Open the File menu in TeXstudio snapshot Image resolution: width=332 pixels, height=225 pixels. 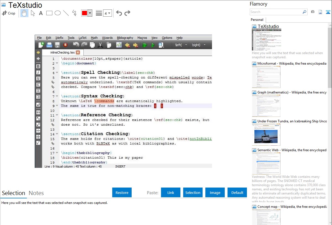pos(39,38)
